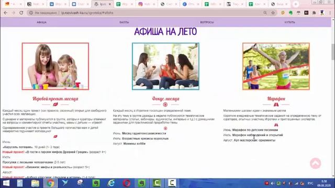Select text Марафон по детским песенкам

[x=255, y=130]
